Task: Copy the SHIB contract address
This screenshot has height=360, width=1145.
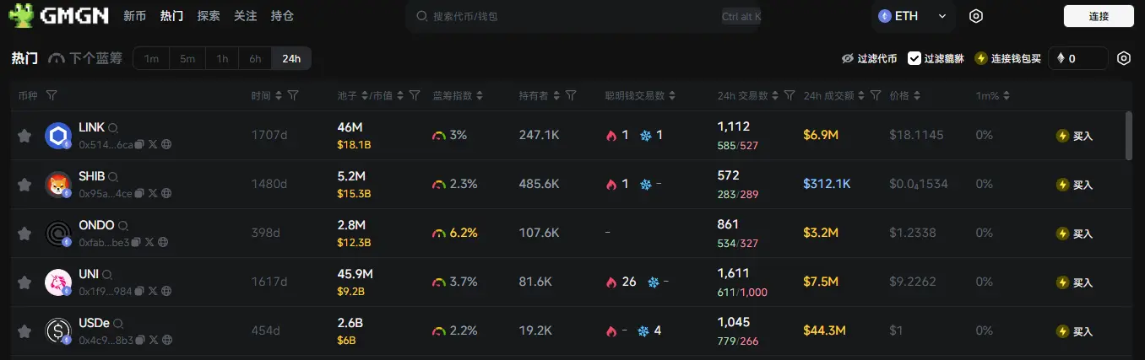Action: (140, 194)
